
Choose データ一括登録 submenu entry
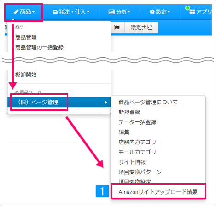(x=137, y=122)
